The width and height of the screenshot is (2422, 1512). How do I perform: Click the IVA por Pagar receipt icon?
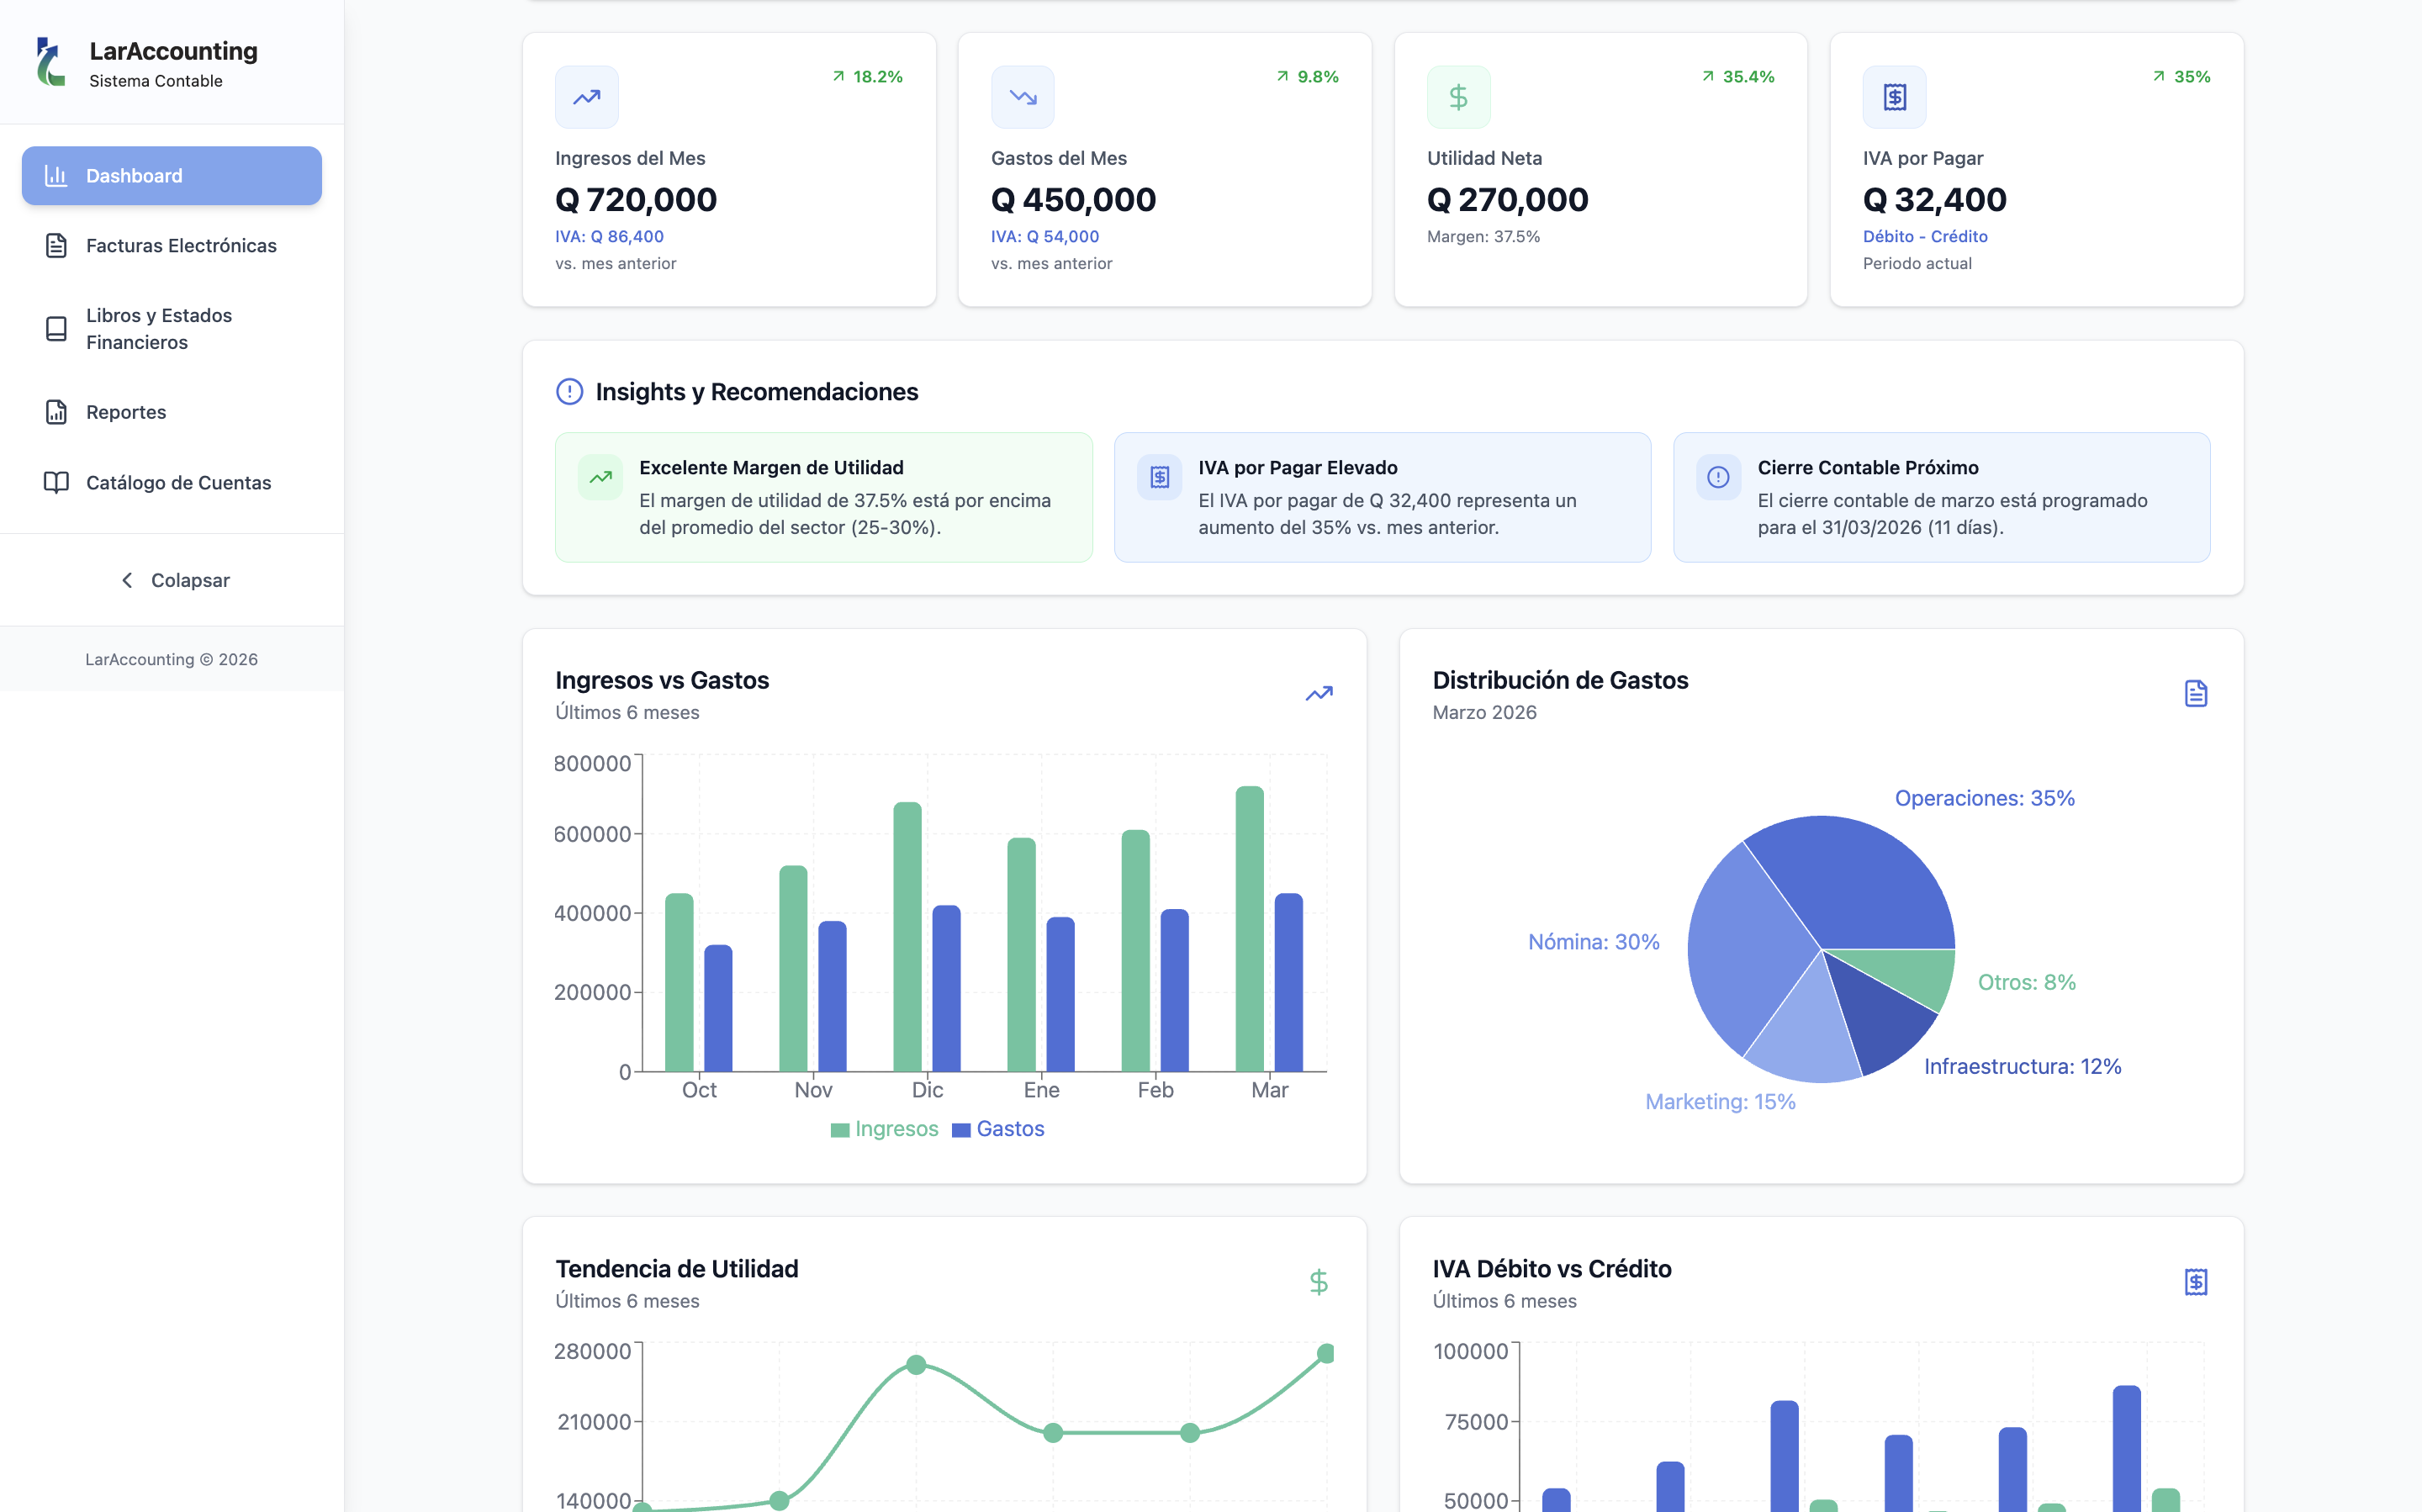point(1894,97)
